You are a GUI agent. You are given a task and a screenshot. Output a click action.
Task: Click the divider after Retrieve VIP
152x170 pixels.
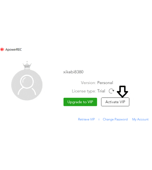point(99,119)
